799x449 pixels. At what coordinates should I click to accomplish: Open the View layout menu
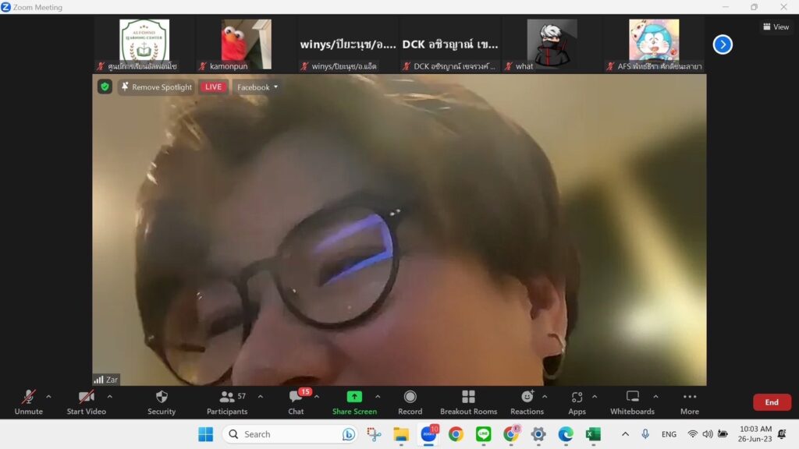coord(776,27)
